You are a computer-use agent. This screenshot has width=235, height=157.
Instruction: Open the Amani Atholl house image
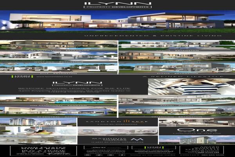pyautogui.click(x=177, y=99)
